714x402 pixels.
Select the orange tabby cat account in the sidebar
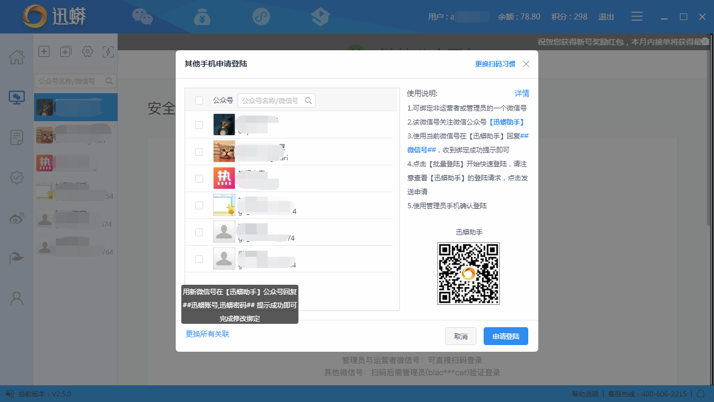click(x=76, y=135)
